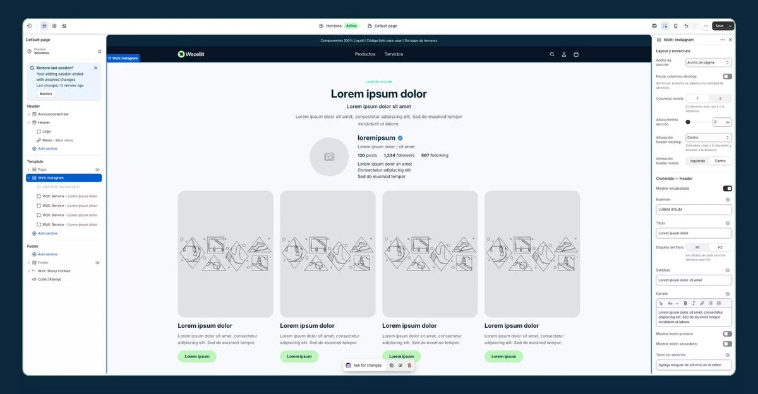
Task: Open account icon in store header
Action: (x=564, y=54)
